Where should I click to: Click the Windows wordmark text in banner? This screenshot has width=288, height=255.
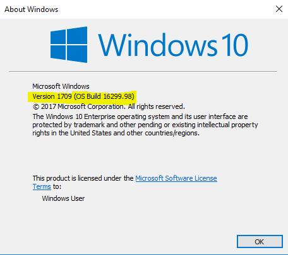click(157, 45)
